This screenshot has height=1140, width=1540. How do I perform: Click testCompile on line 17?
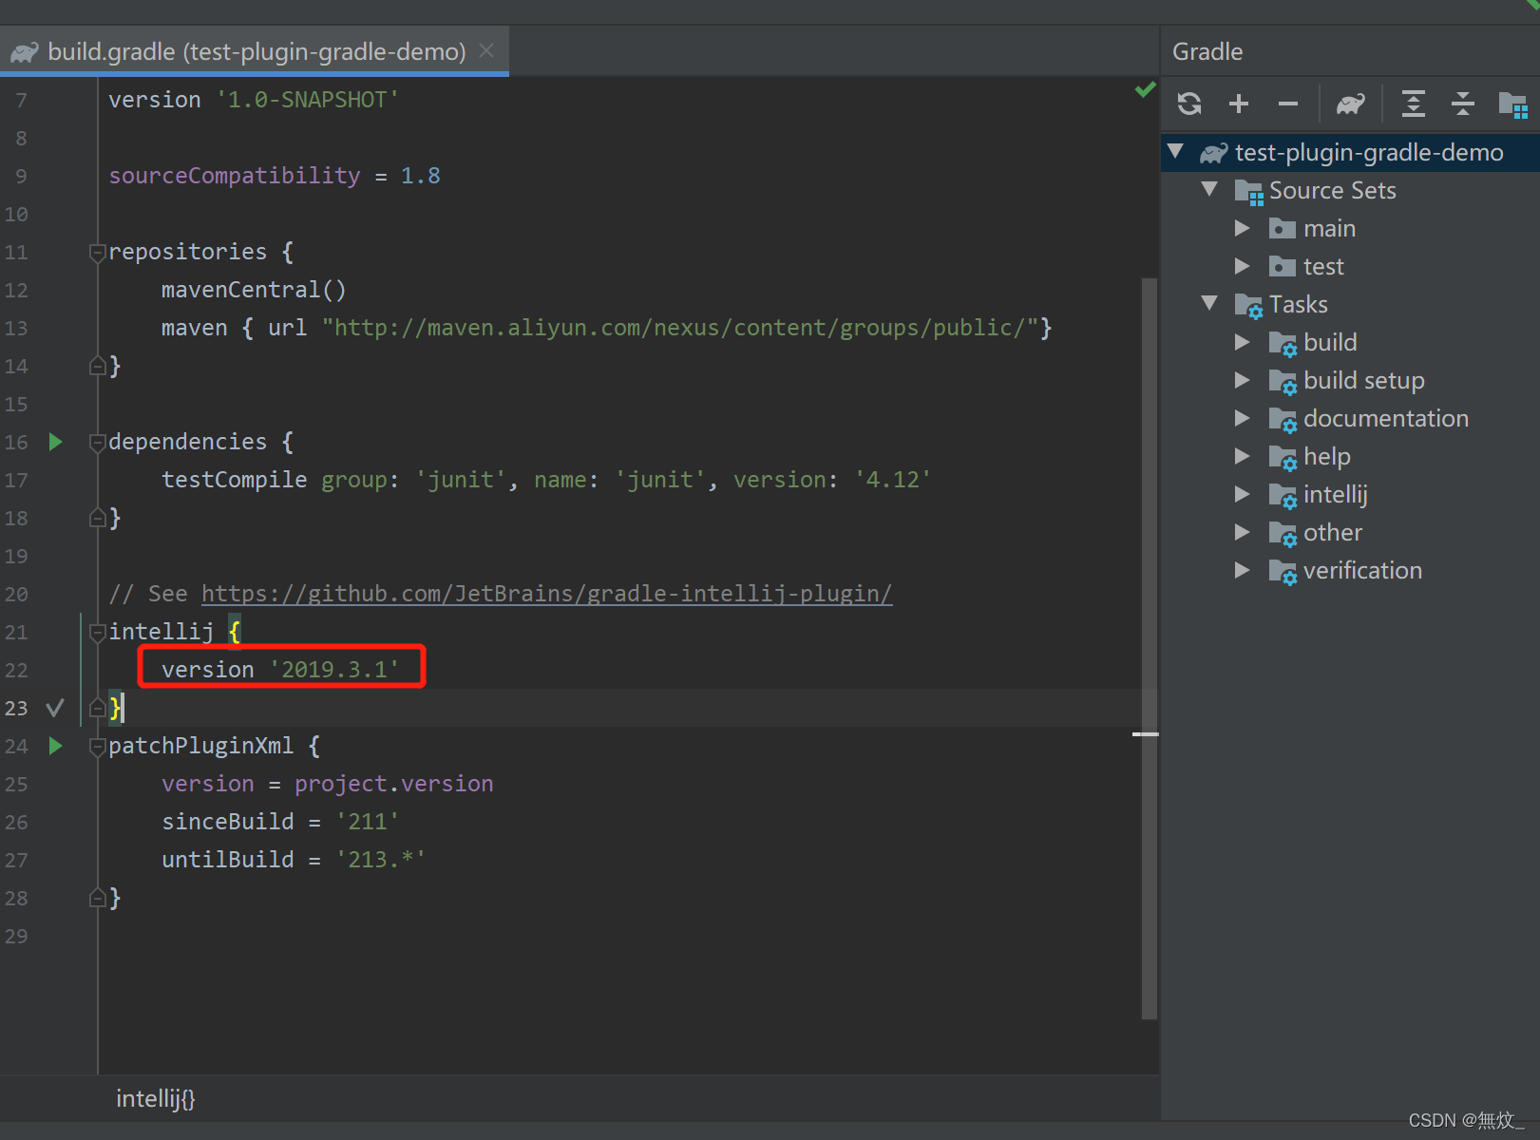234,480
